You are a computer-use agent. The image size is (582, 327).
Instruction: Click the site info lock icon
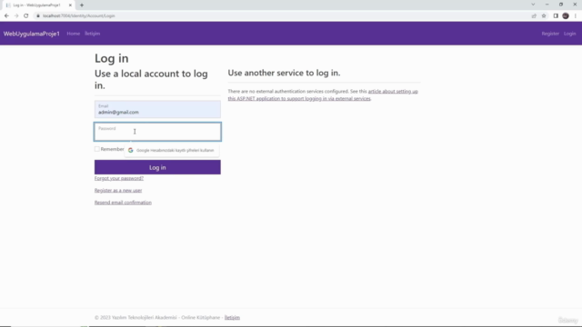[38, 16]
